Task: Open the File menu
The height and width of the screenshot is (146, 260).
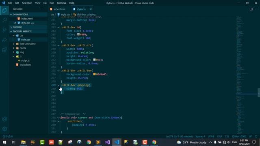Action: [x=10, y=3]
